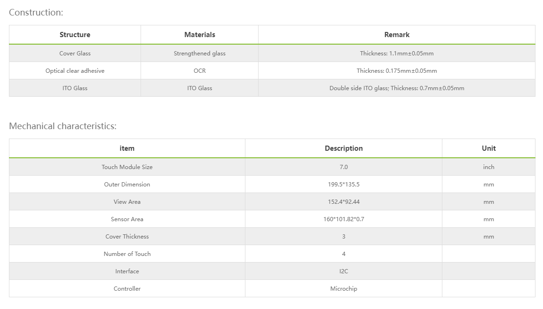Click the Outer Dimension value 199.5*135.5

tap(344, 185)
